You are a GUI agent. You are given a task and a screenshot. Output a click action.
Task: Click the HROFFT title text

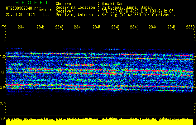pos(32,2)
